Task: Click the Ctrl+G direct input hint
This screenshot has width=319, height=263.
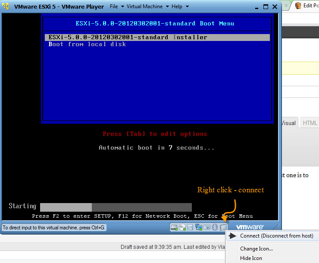Action: point(54,227)
